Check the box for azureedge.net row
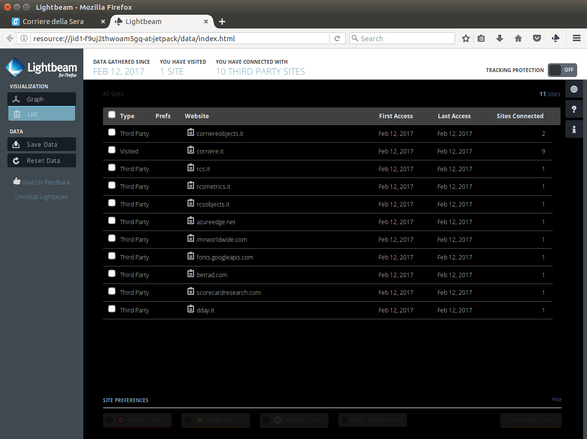 click(x=111, y=220)
